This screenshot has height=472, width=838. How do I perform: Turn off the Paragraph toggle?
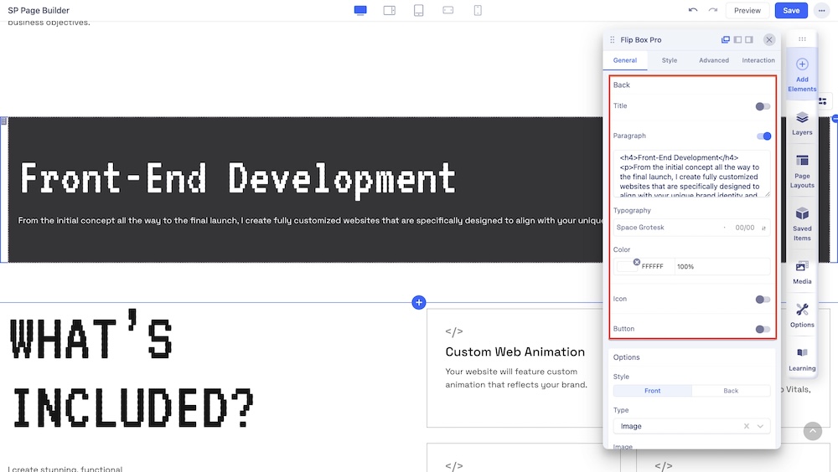tap(763, 136)
